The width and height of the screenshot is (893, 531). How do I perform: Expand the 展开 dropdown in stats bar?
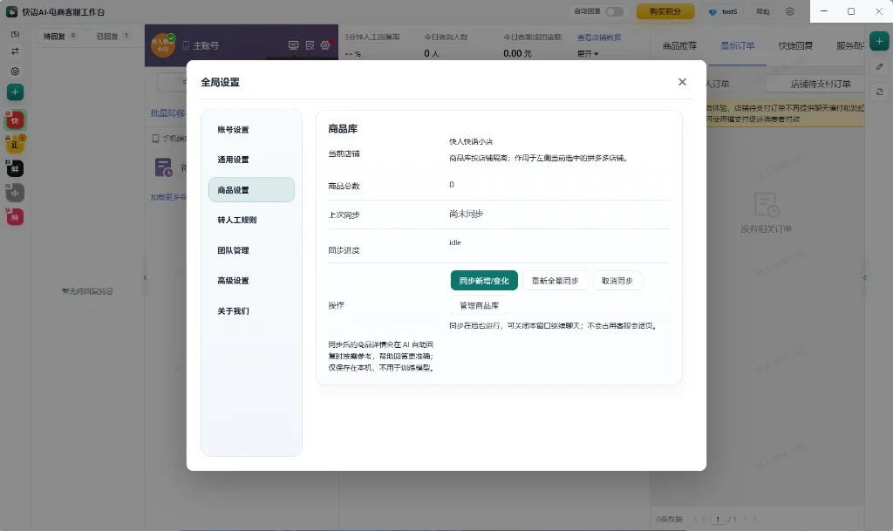pyautogui.click(x=588, y=53)
